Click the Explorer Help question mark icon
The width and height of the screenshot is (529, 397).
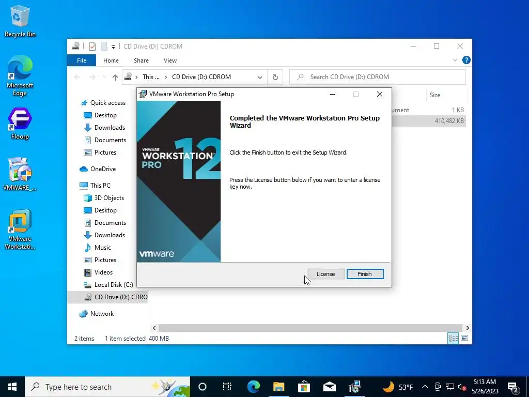coord(466,60)
